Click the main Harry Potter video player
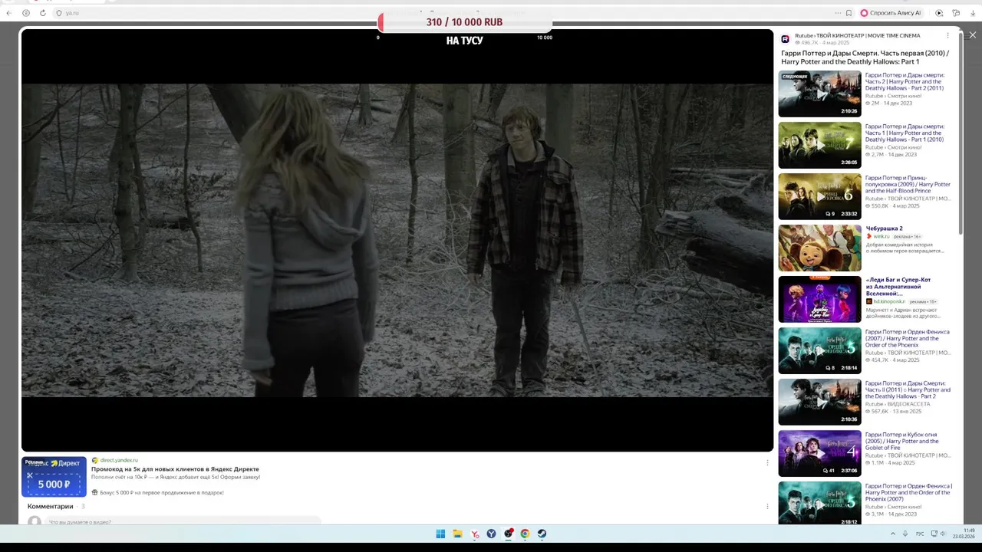The image size is (982, 552). pos(397,240)
